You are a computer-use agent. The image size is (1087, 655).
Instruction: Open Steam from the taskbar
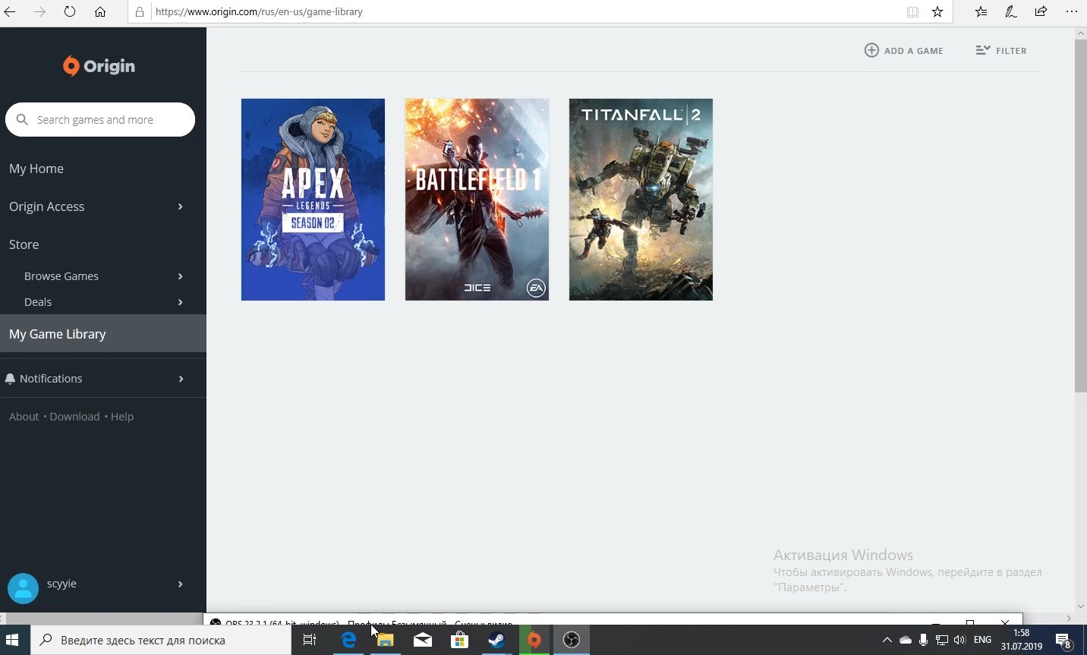click(497, 640)
